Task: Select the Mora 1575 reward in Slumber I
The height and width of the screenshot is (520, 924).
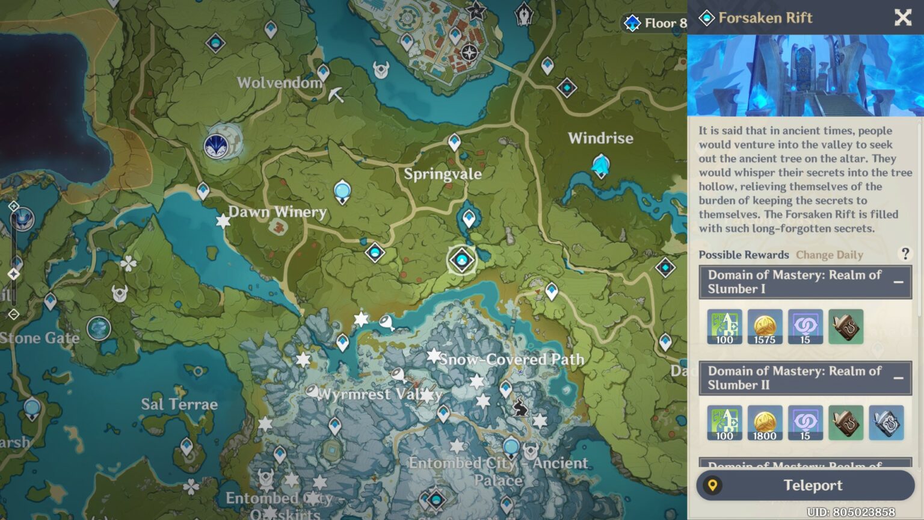Action: (765, 327)
